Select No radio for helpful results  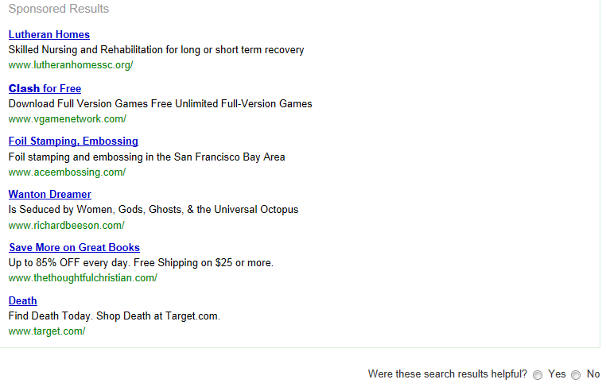576,375
